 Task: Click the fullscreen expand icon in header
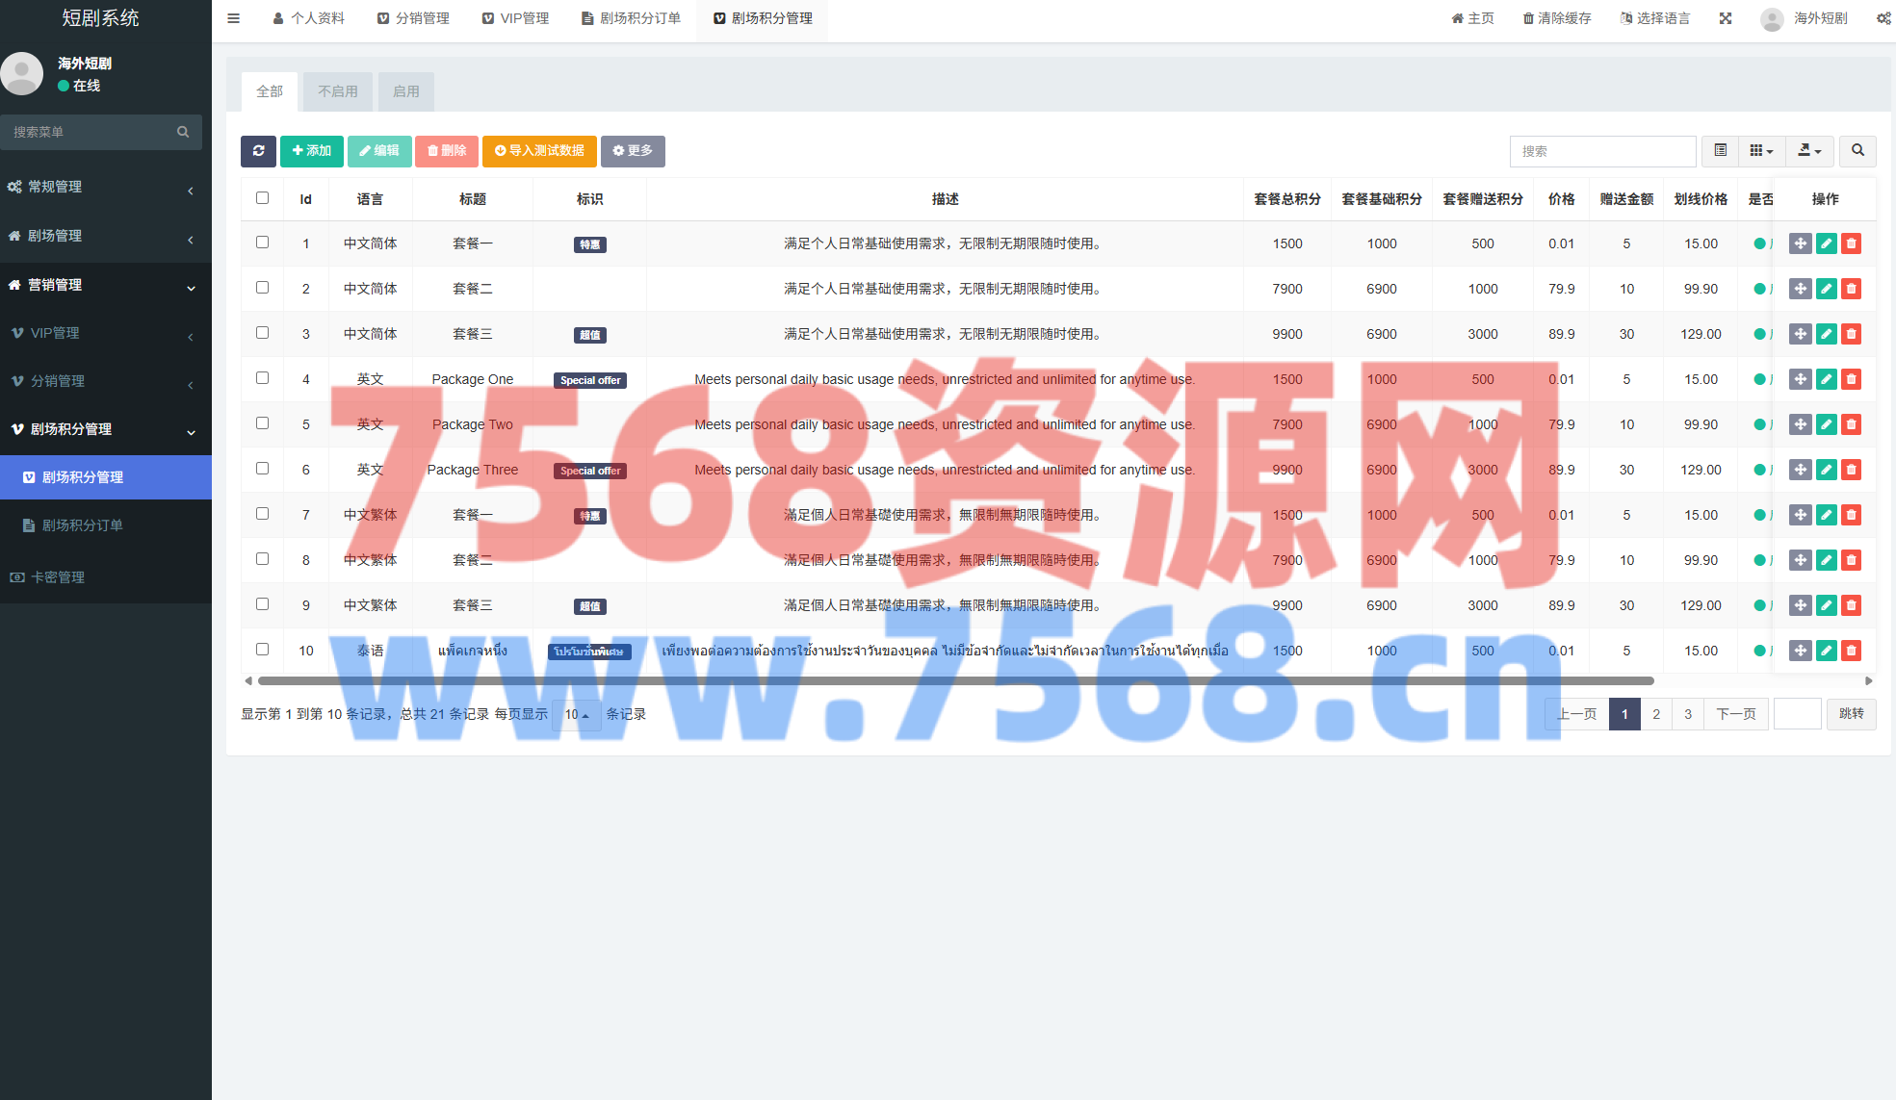coord(1726,18)
